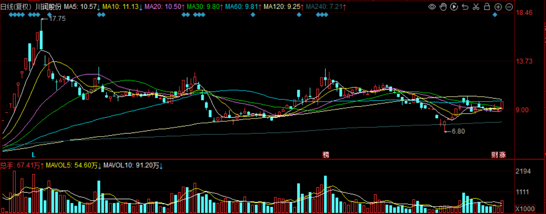
Task: Click the stock name 川润股份
Action: 48,7
